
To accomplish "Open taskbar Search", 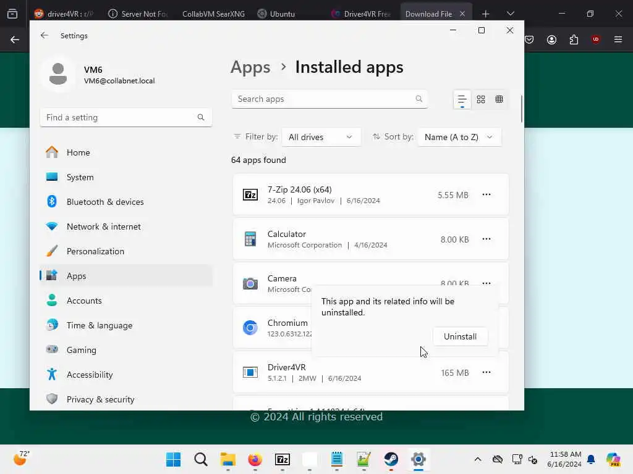I will click(201, 459).
